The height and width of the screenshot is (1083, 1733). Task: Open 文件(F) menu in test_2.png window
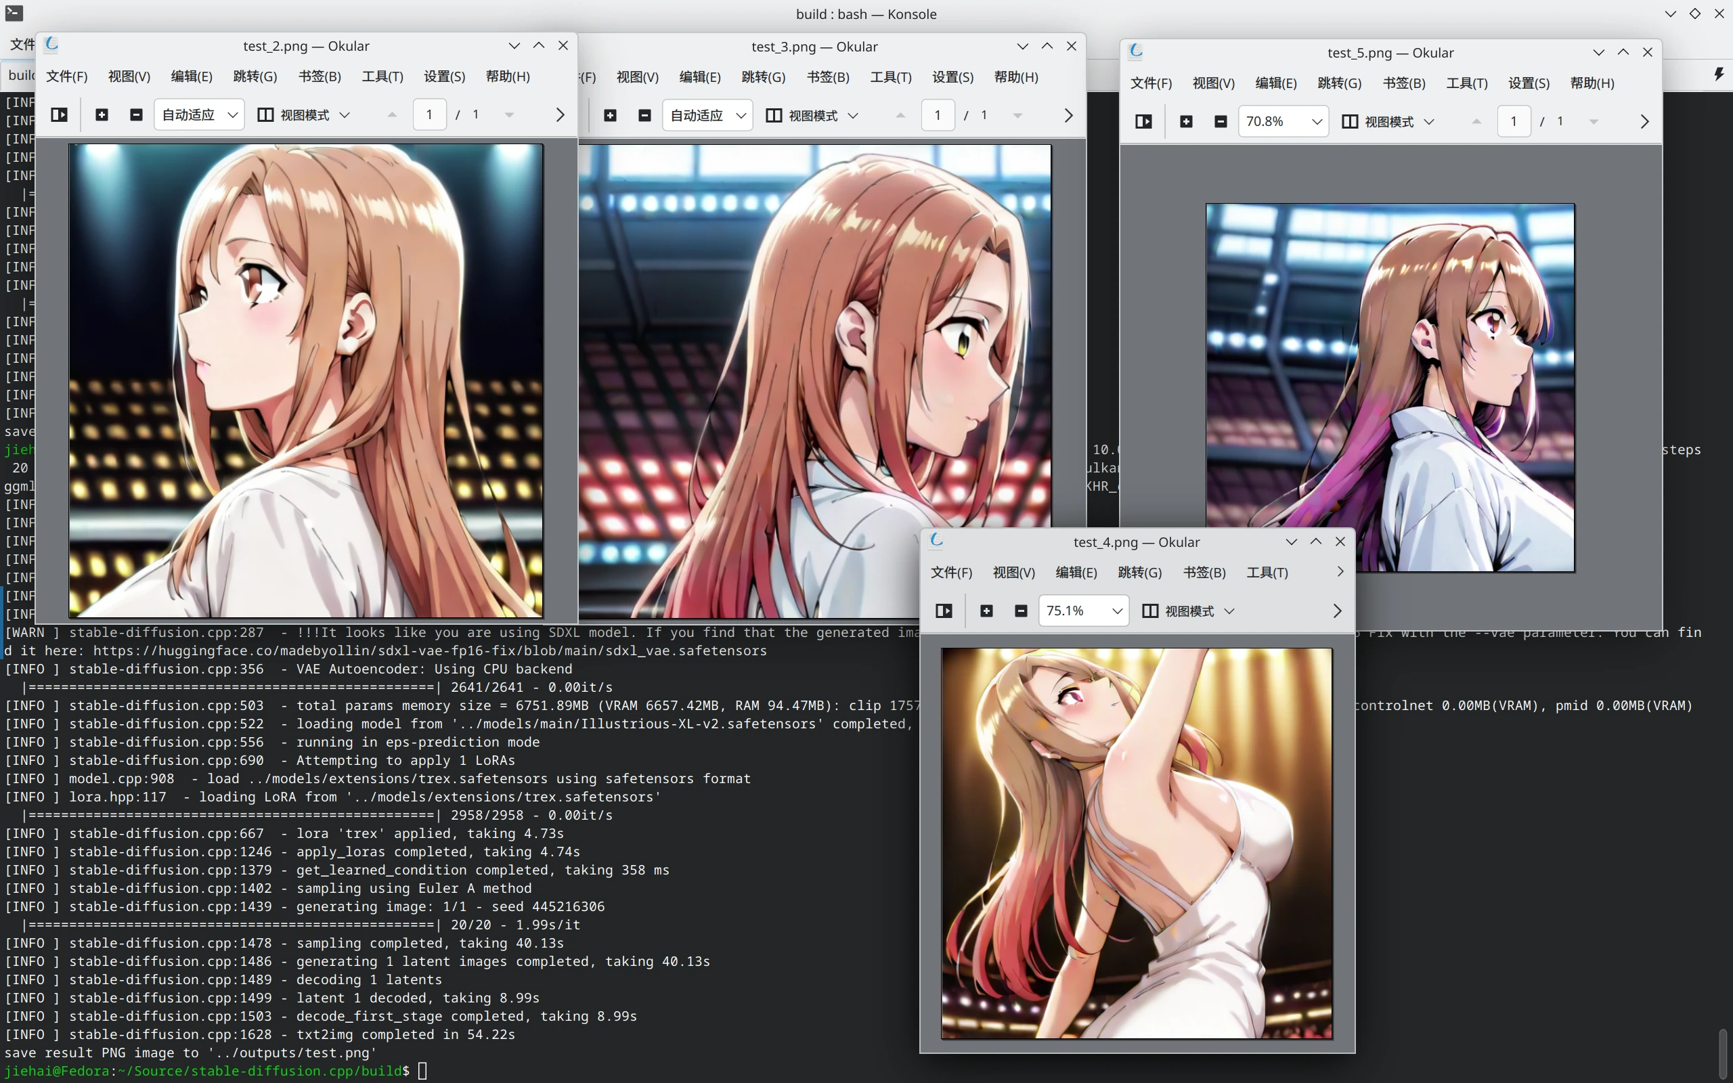click(x=66, y=76)
